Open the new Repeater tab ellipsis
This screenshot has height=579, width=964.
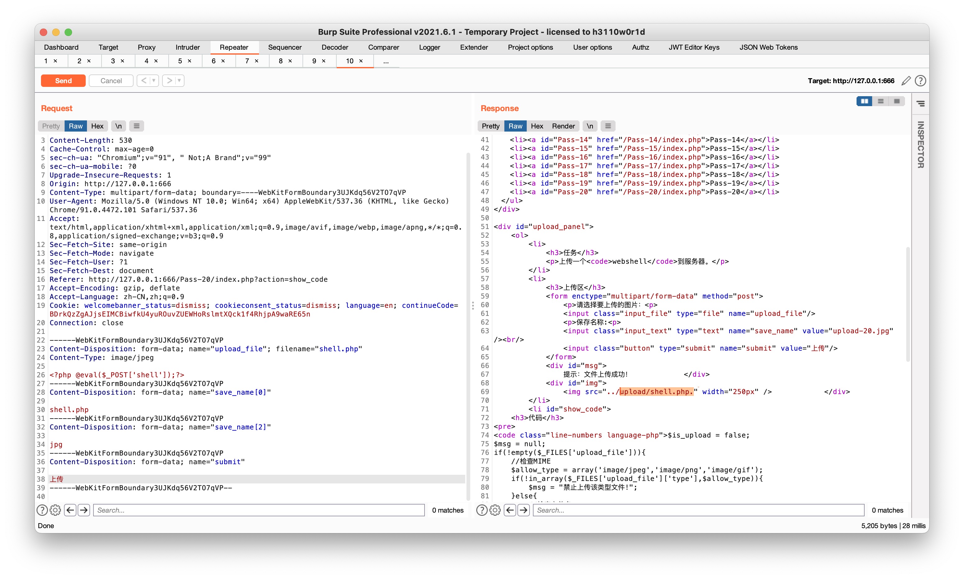click(386, 61)
